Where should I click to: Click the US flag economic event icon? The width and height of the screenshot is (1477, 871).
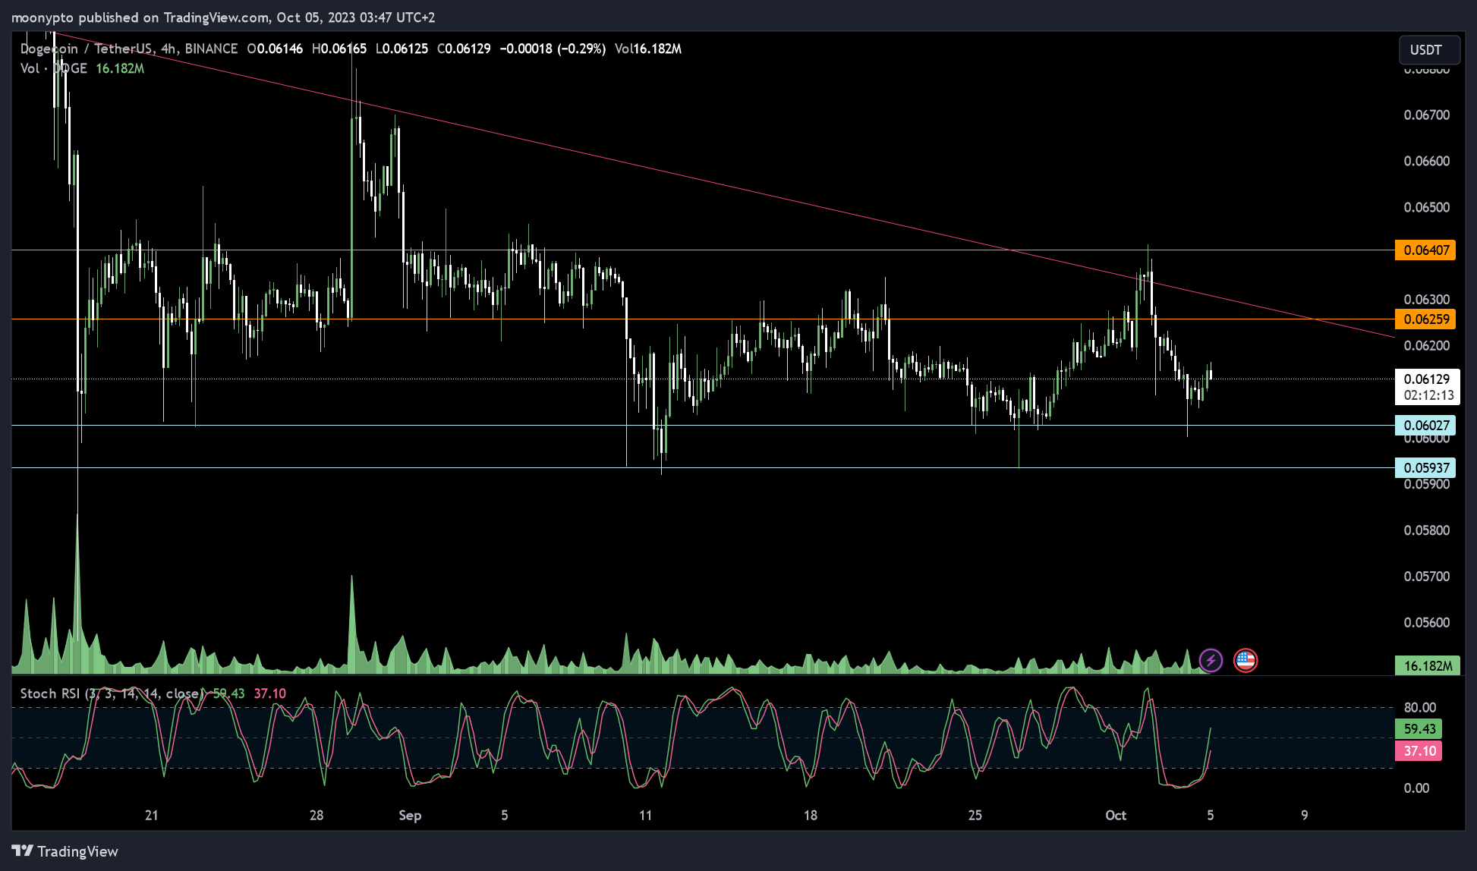[x=1246, y=660]
